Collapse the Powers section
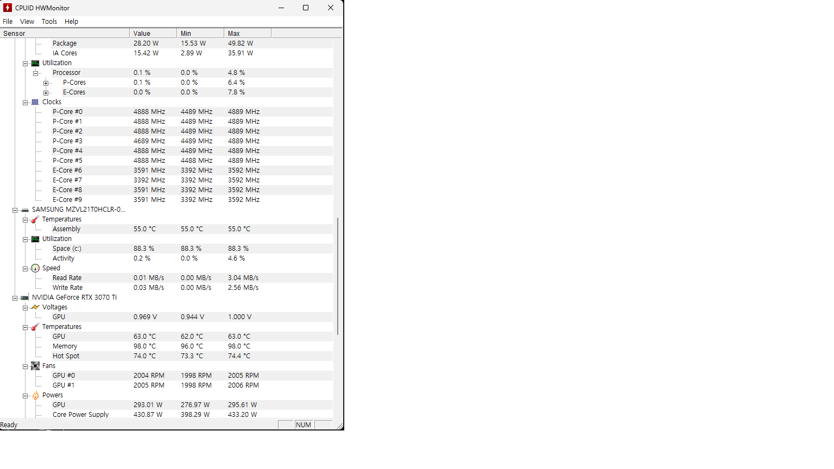The image size is (834, 469). [x=25, y=396]
